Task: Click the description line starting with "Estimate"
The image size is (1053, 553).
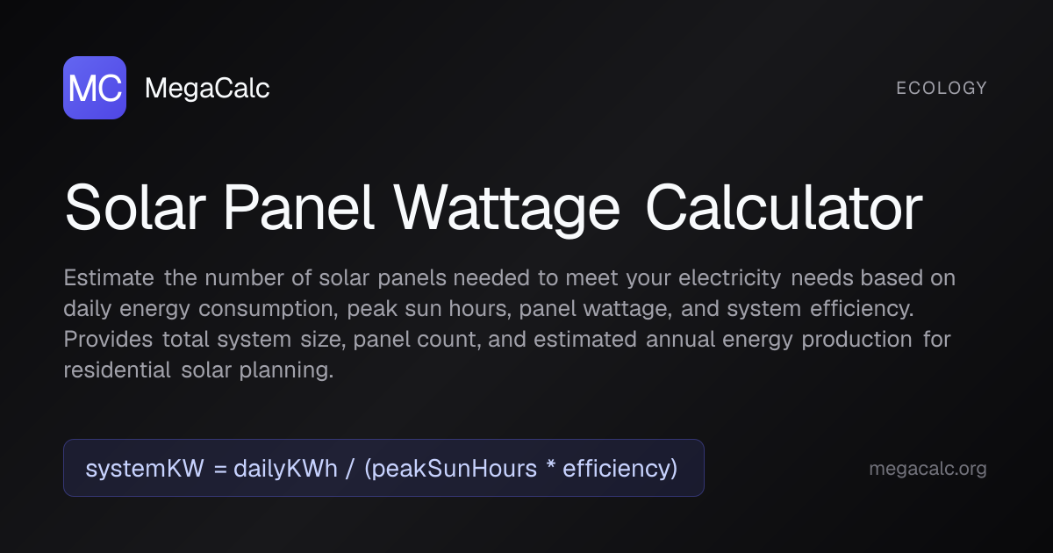Action: tap(510, 278)
